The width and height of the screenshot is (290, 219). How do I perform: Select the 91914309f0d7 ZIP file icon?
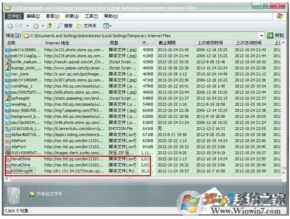tap(8, 153)
